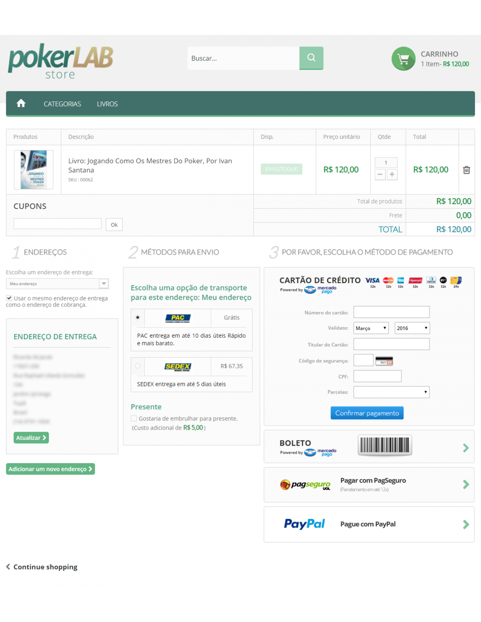Open the expiry month dropdown showing Março
The height and width of the screenshot is (622, 481).
pyautogui.click(x=371, y=328)
